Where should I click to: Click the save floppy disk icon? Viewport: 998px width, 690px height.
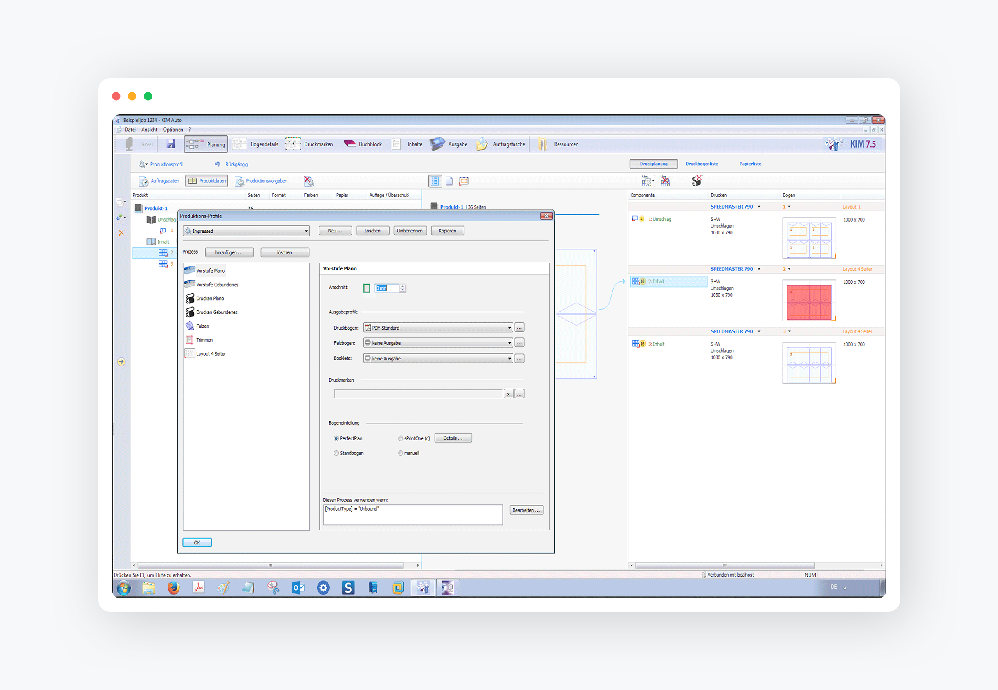[x=171, y=144]
